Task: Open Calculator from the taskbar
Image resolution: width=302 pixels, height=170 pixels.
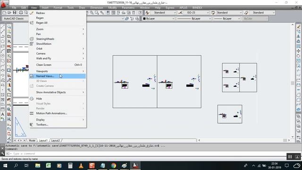Action: tap(70, 166)
